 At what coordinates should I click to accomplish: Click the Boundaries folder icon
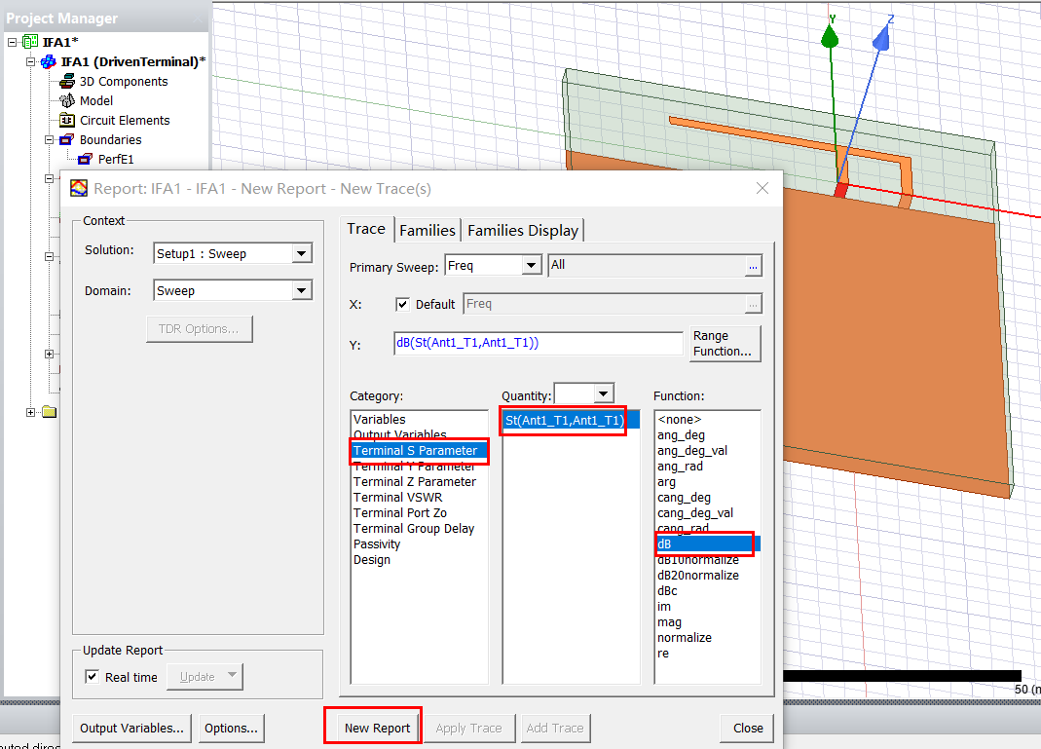coord(67,140)
